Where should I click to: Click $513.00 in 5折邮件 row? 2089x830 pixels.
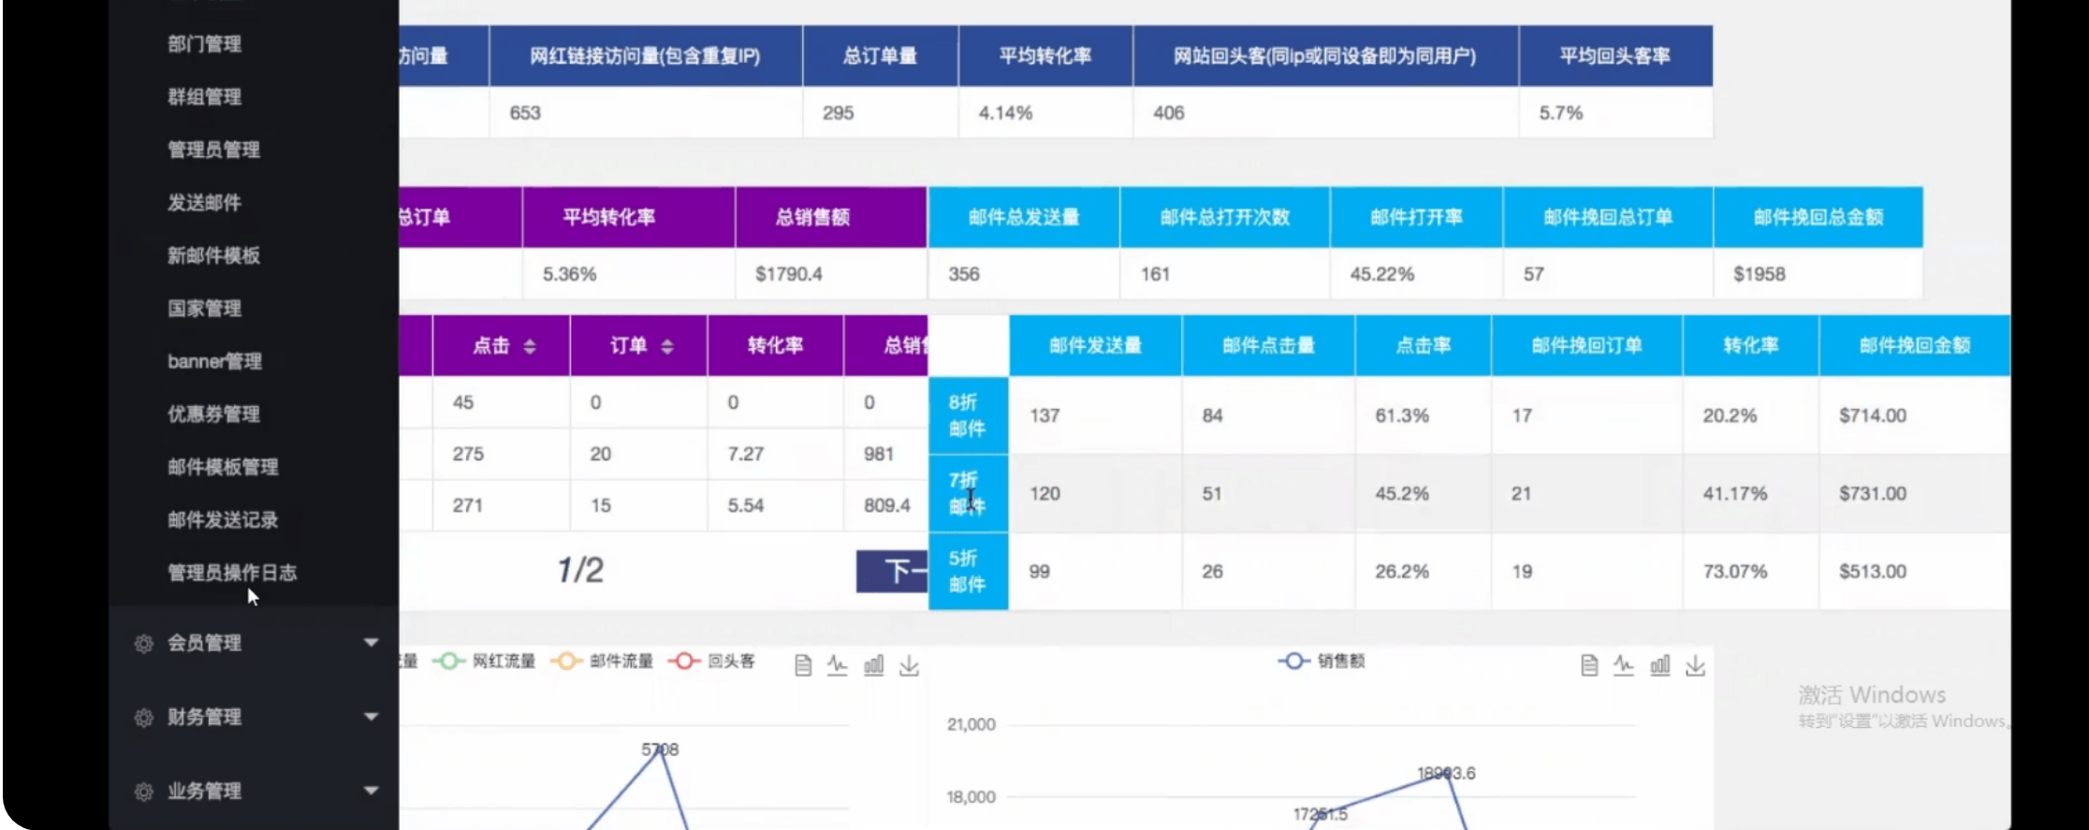(1873, 571)
